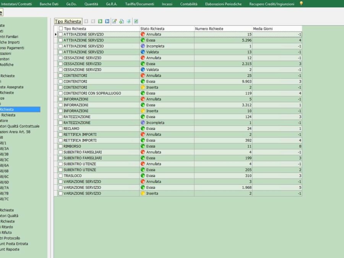Open the Banche Dati menu
Viewport: 344px width, 258px height.
49,4
